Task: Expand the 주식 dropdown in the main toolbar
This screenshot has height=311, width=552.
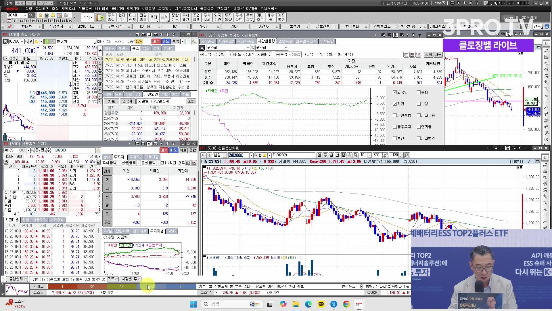Action: pos(88,18)
